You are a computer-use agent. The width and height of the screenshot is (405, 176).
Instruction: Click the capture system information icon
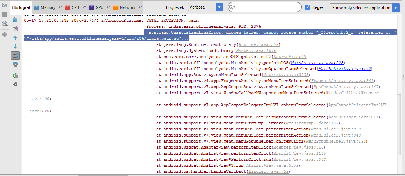4,24
